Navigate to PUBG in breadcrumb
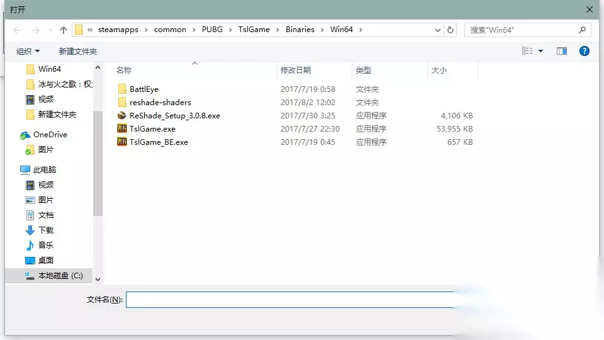Screen dimensions: 604x340 (212, 30)
